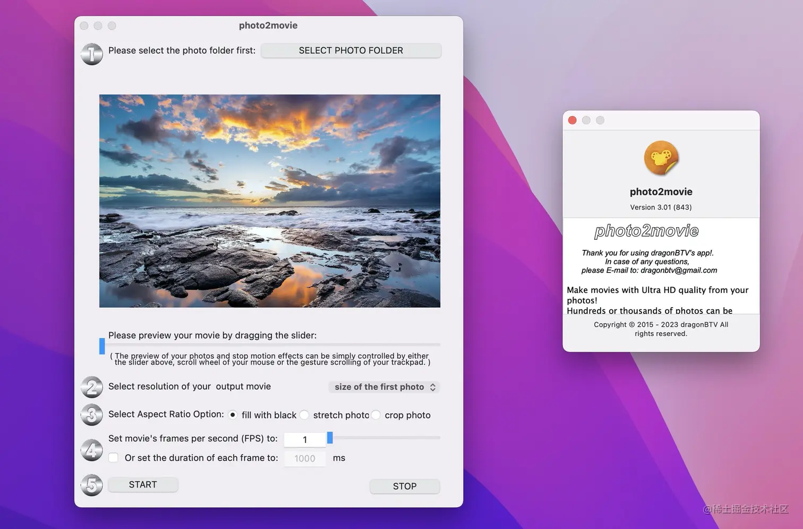
Task: Click the STOP button
Action: point(405,486)
